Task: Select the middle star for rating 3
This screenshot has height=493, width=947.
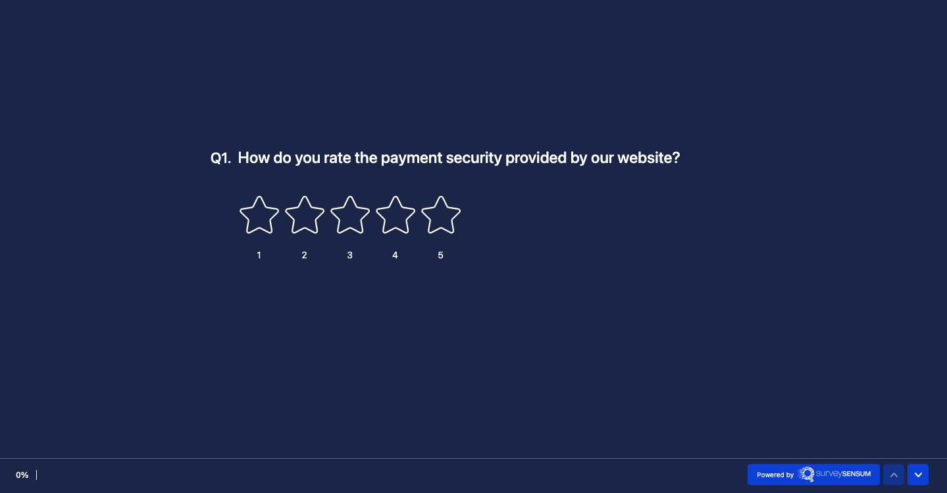Action: tap(349, 215)
